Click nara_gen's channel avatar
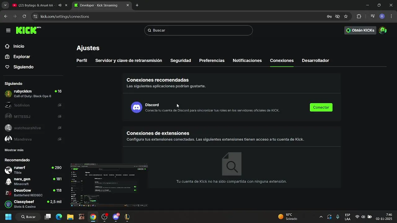This screenshot has height=223, width=397. point(8,181)
